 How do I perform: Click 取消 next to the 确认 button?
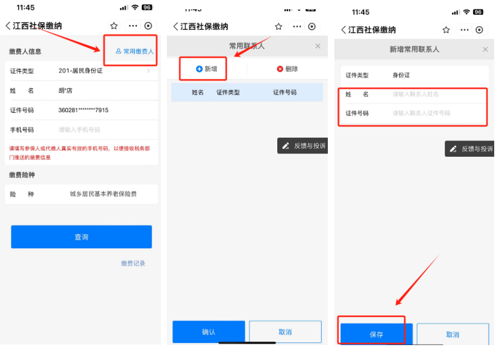point(285,332)
